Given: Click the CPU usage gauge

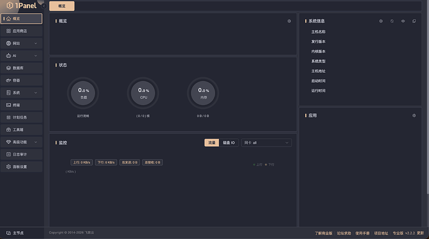Looking at the screenshot, I should [x=143, y=93].
